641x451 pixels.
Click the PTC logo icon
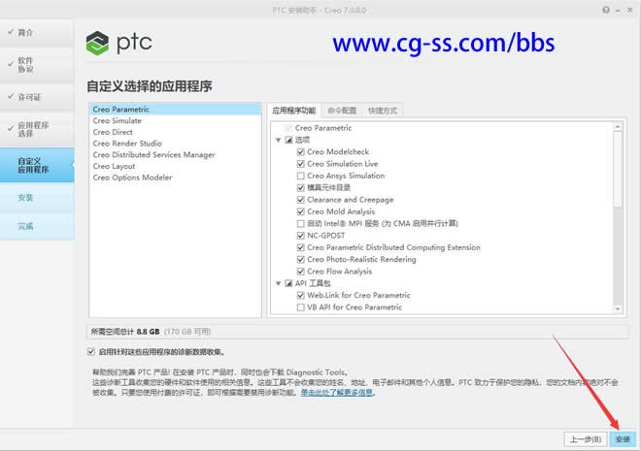point(100,44)
